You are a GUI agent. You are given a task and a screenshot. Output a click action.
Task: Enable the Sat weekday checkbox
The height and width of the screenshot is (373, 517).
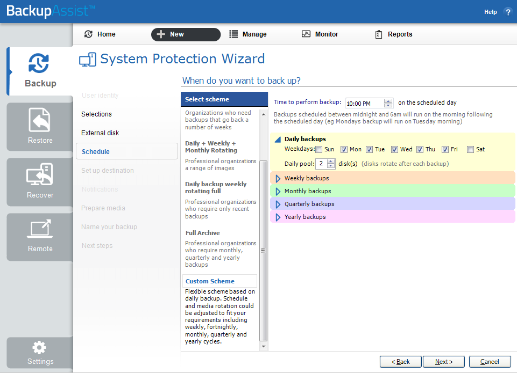pos(471,150)
